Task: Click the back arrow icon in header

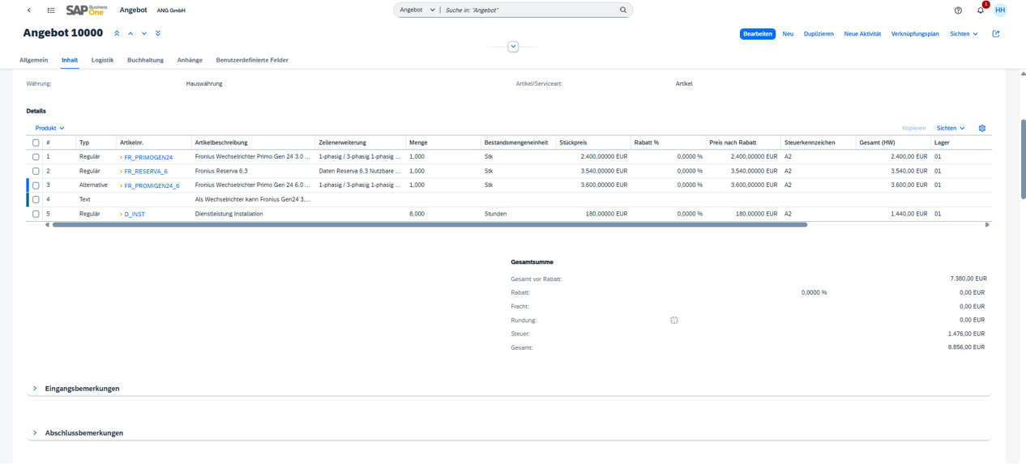Action: coord(29,11)
